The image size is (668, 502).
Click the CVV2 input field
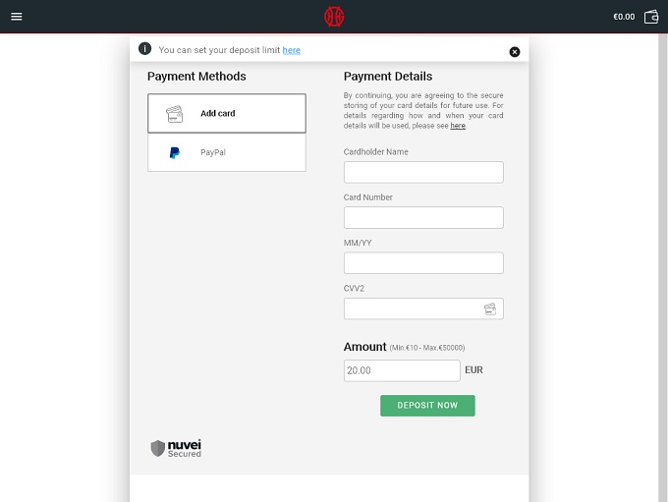(x=413, y=309)
